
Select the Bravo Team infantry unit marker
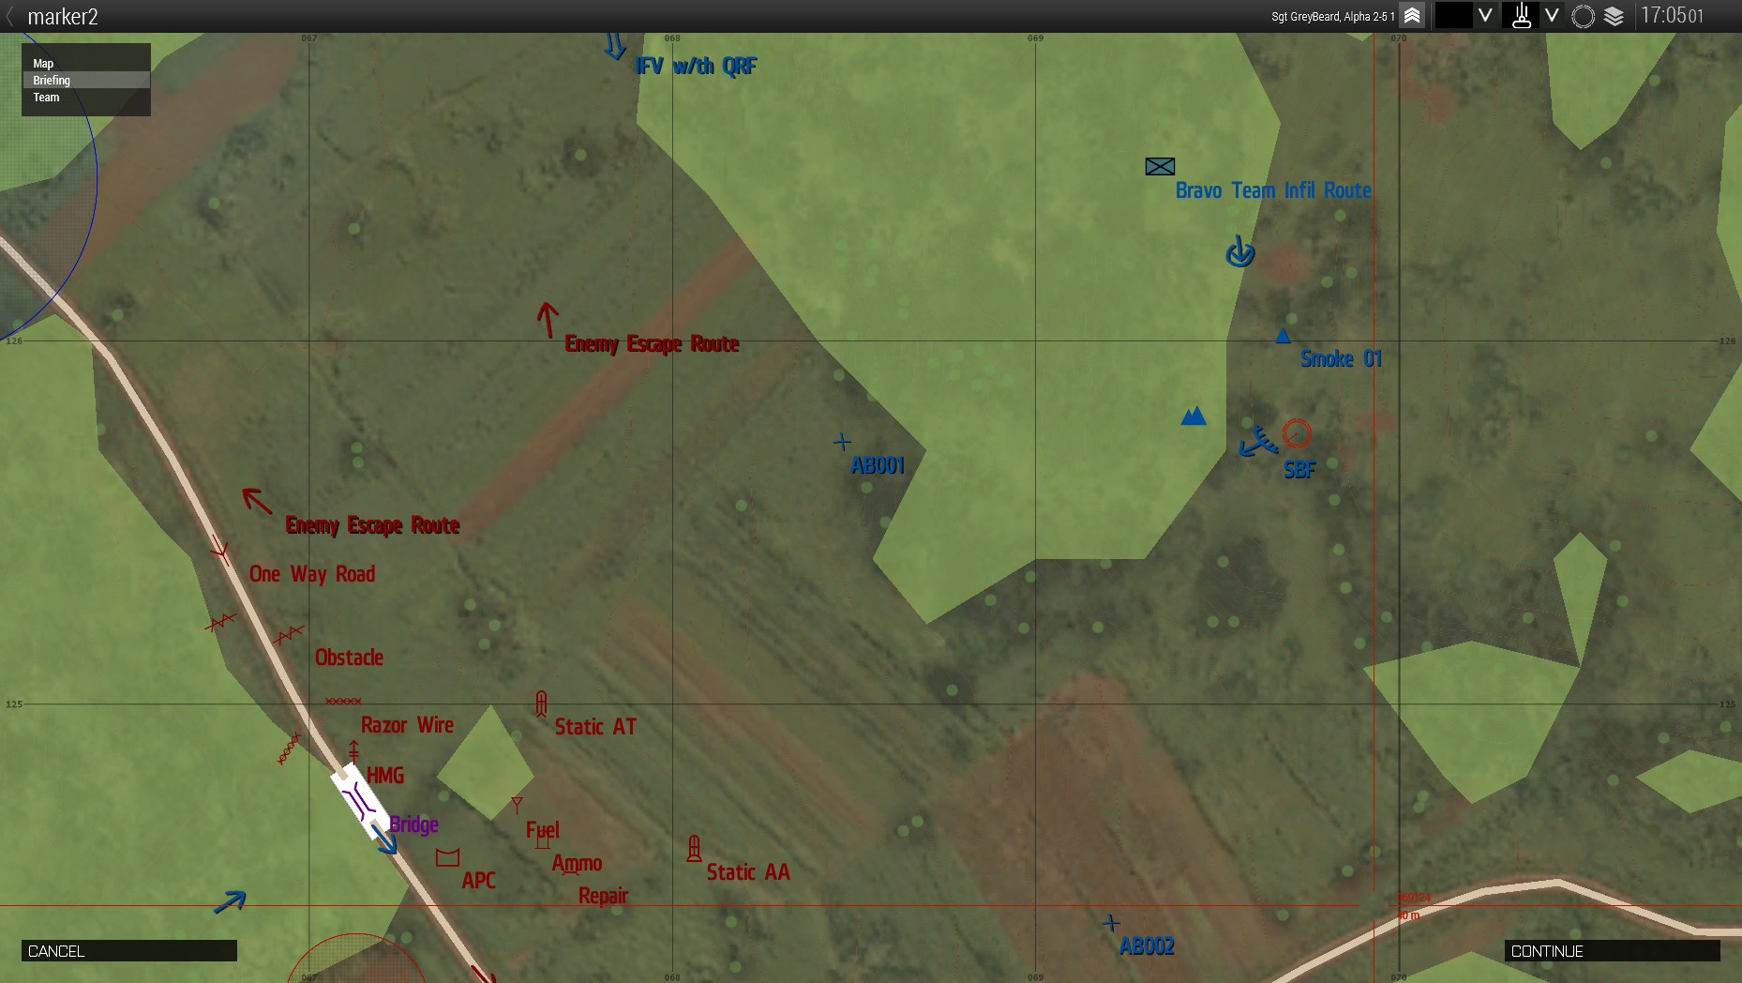1160,166
